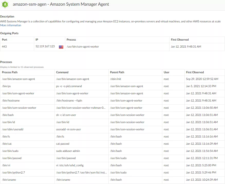Click the Outgoing Ports section heading

tap(9, 33)
